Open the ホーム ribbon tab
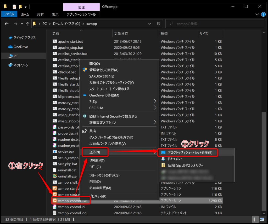Viewport: 268px width, 224px height. (25, 15)
